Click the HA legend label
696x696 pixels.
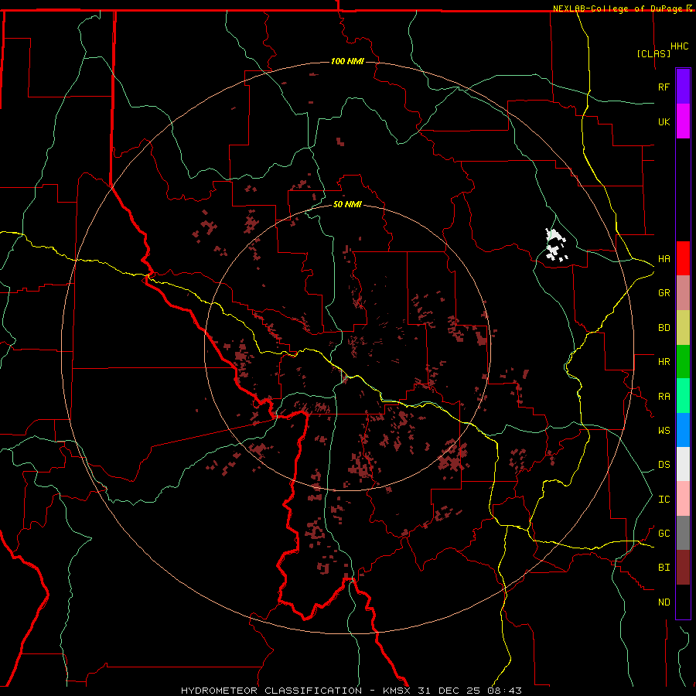tap(664, 258)
